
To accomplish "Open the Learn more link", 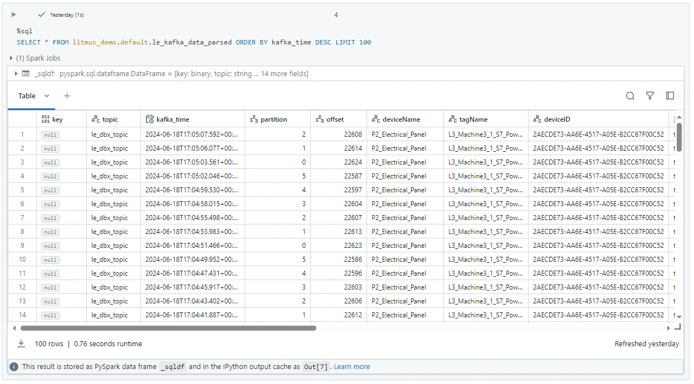I will point(351,367).
